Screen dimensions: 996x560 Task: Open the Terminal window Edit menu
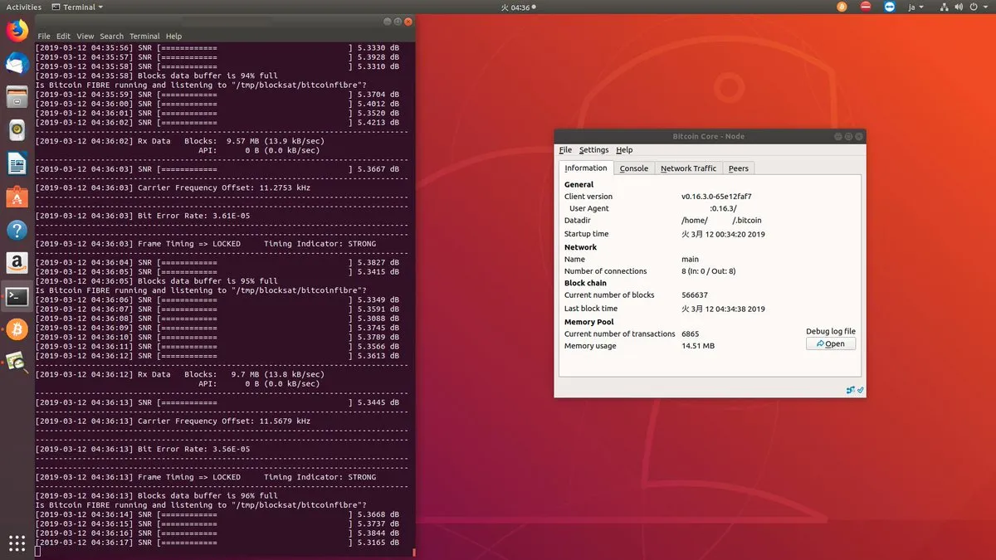(x=63, y=37)
